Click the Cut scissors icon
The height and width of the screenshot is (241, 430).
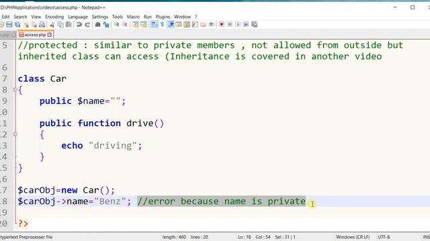click(52, 25)
